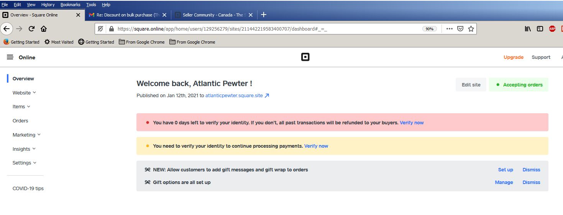The height and width of the screenshot is (215, 563).
Task: Open the hamburger navigation menu
Action: point(10,57)
